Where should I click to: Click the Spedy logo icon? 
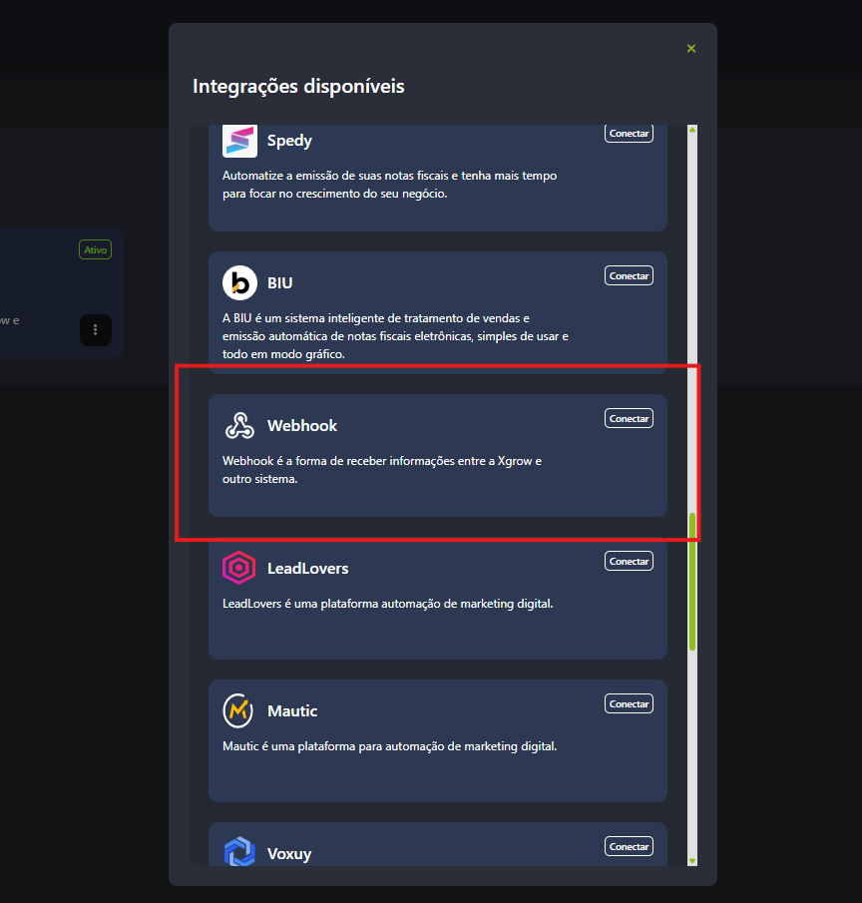tap(239, 141)
